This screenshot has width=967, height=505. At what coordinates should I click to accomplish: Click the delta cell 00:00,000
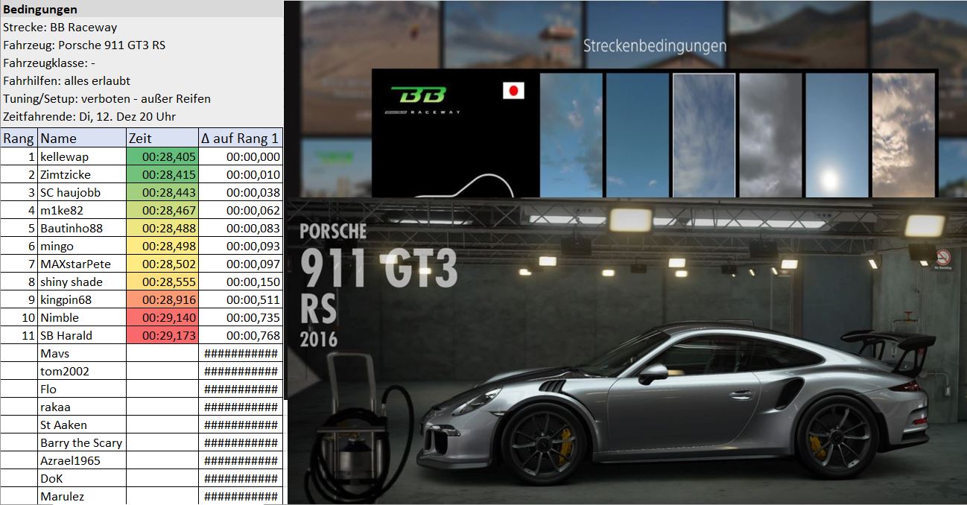(x=241, y=156)
